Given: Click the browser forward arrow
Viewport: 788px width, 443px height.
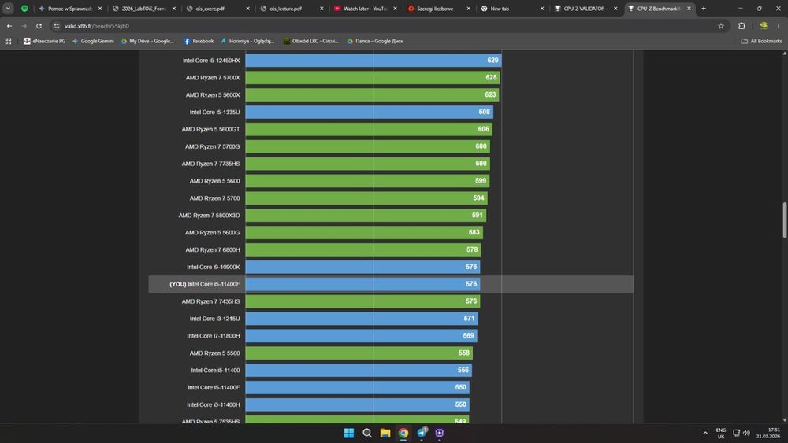Looking at the screenshot, I should 24,26.
